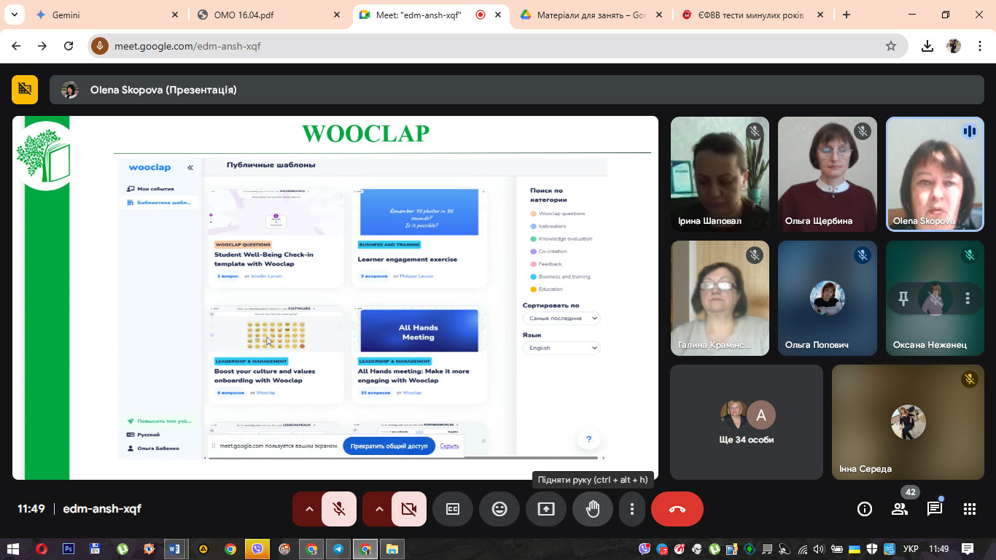Pin Оксана Неженец's video tile
This screenshot has width=996, height=560.
tap(903, 298)
